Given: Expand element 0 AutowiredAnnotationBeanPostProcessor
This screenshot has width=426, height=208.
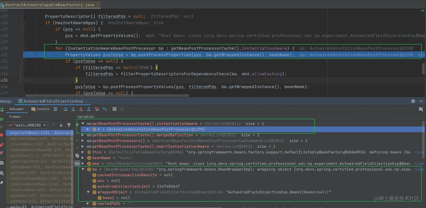Looking at the screenshot, I should coord(88,129).
